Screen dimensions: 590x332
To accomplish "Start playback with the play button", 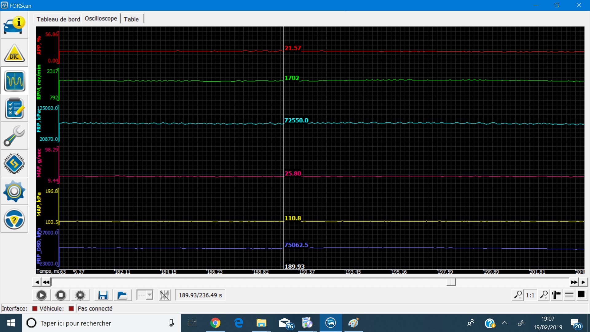I will pyautogui.click(x=41, y=295).
